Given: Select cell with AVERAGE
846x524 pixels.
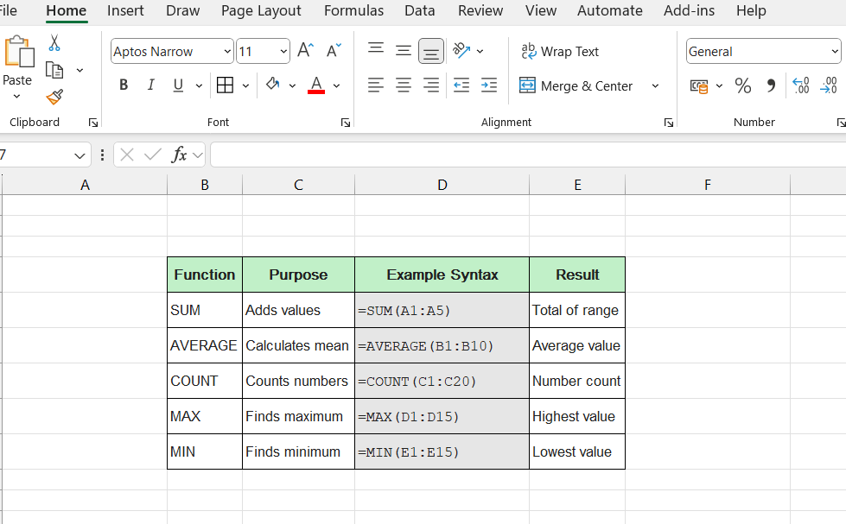Looking at the screenshot, I should coord(205,345).
